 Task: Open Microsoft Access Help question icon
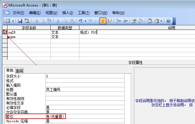click(x=168, y=21)
